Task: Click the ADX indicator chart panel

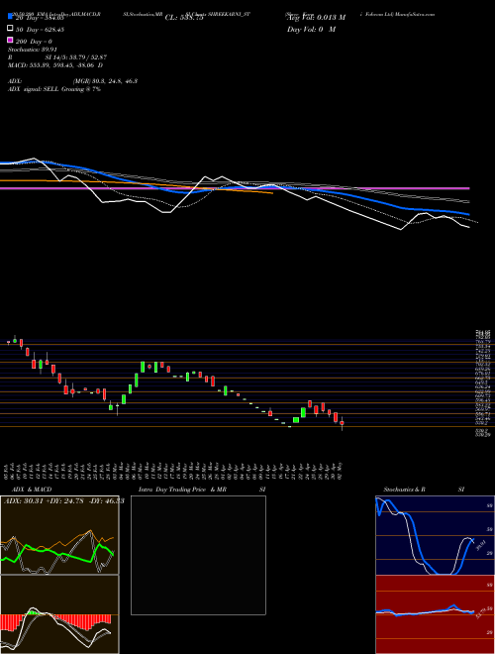Action: 59,535
